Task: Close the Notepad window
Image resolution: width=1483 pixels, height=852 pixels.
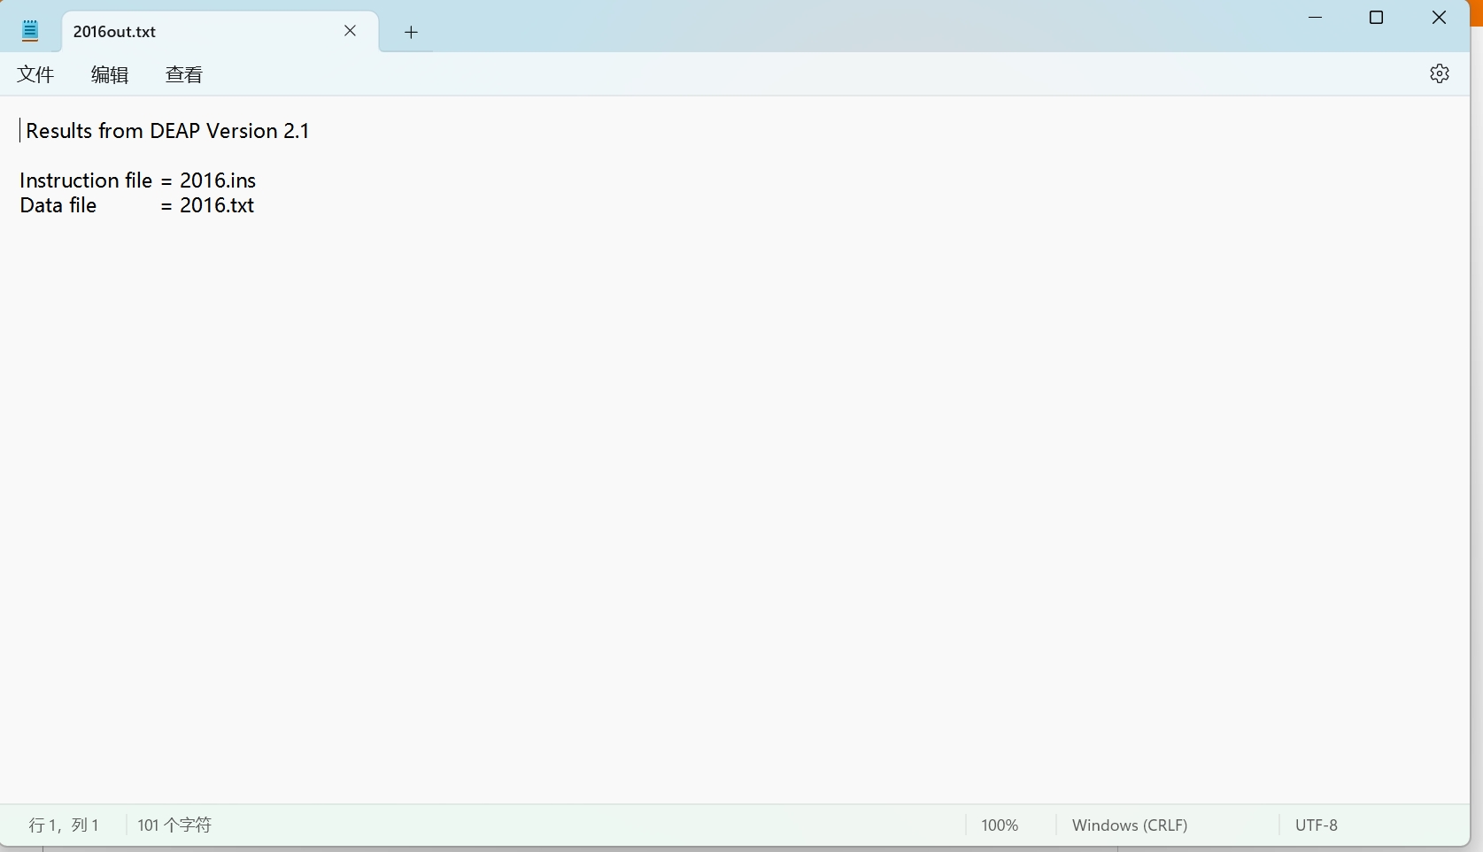Action: point(1439,18)
